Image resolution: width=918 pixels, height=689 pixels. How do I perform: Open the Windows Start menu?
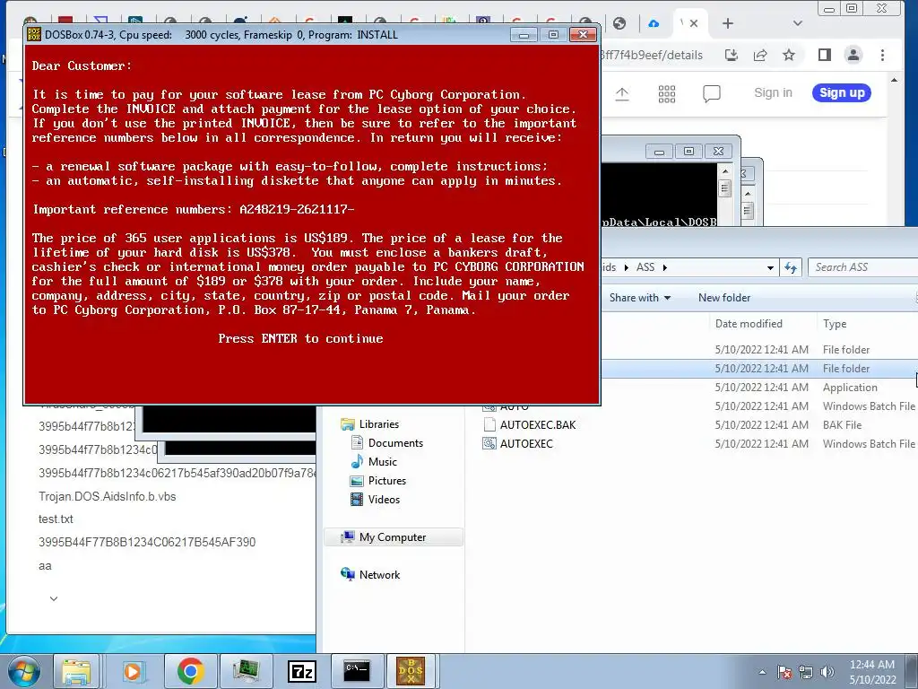tap(24, 671)
